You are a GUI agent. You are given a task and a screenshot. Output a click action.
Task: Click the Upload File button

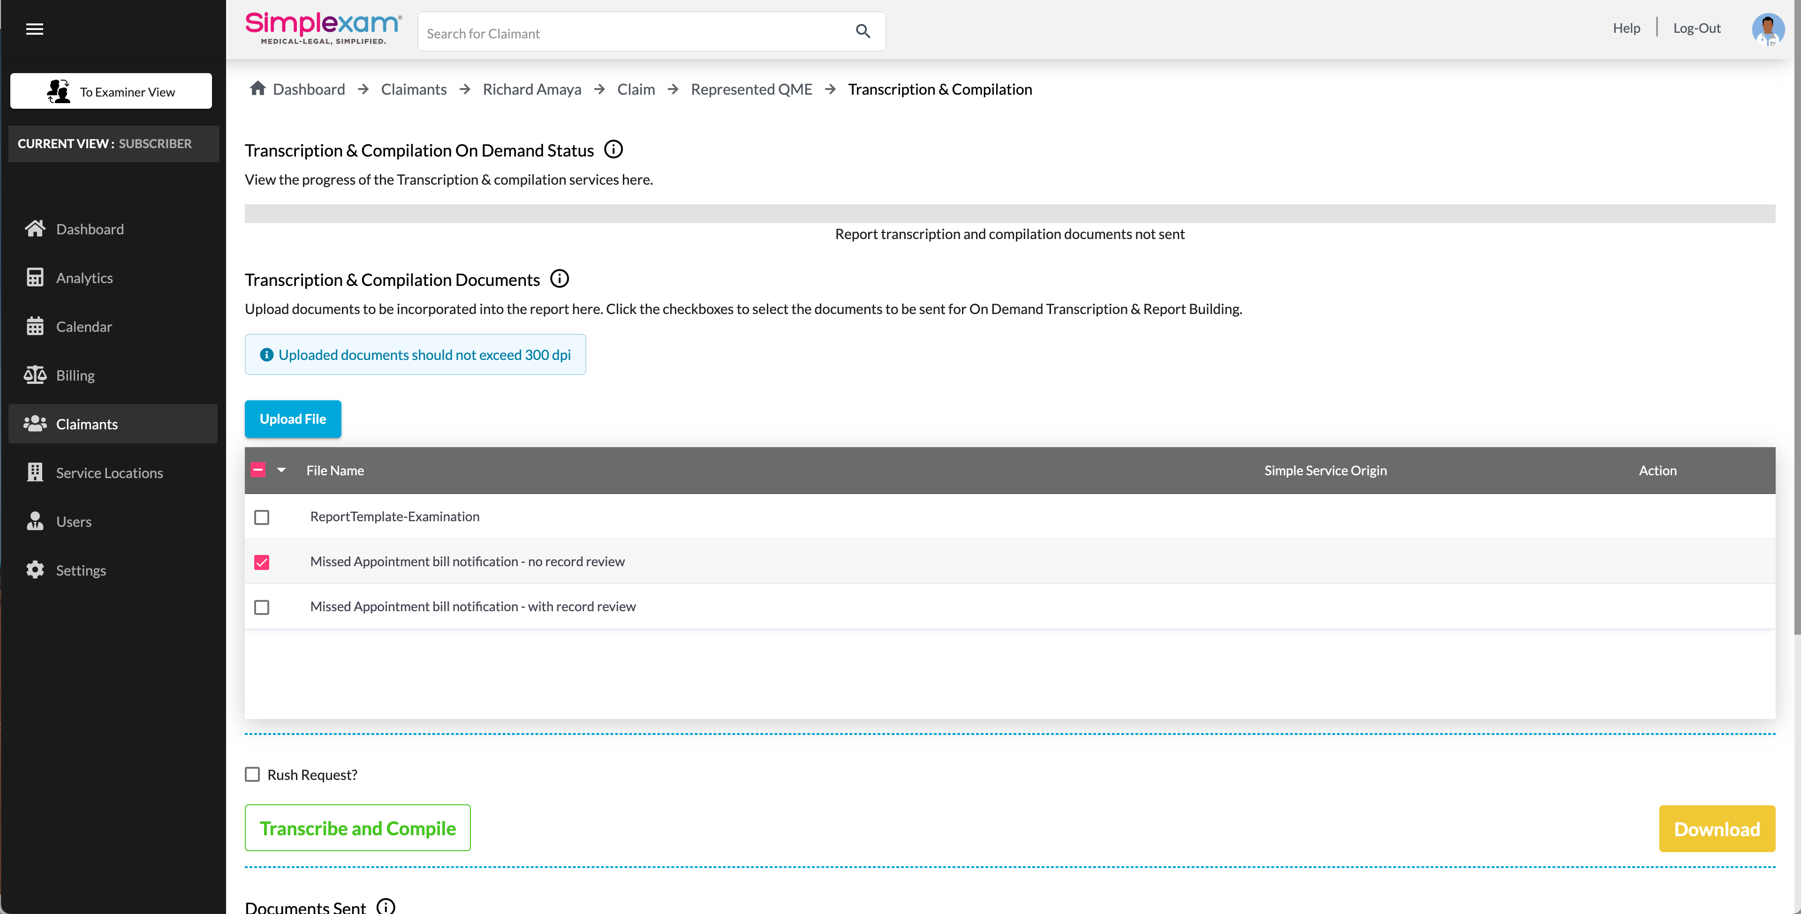(x=293, y=419)
